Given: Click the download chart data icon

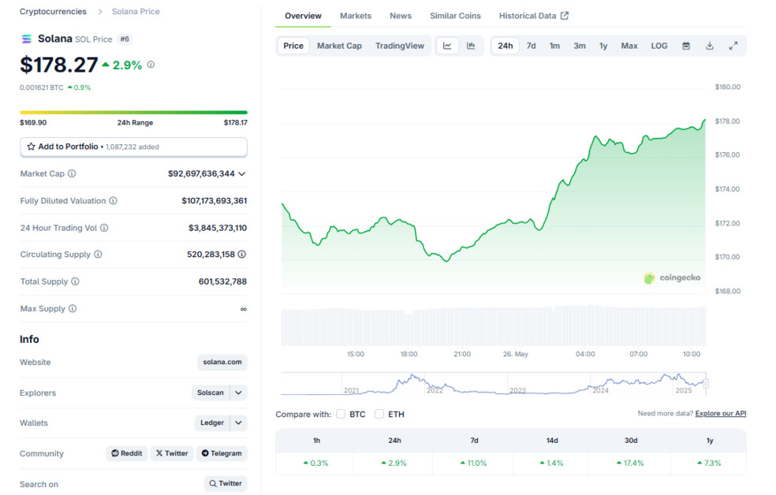Looking at the screenshot, I should [709, 46].
